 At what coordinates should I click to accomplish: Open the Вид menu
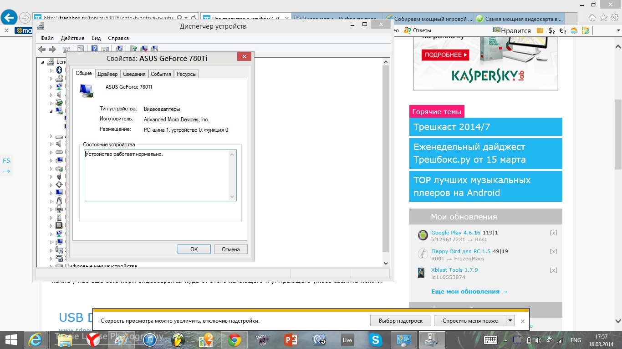(96, 38)
